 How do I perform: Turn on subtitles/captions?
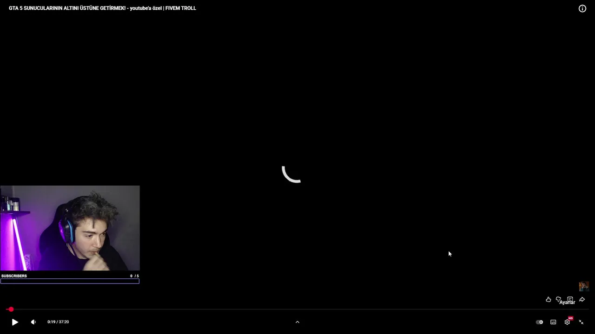tap(553, 322)
